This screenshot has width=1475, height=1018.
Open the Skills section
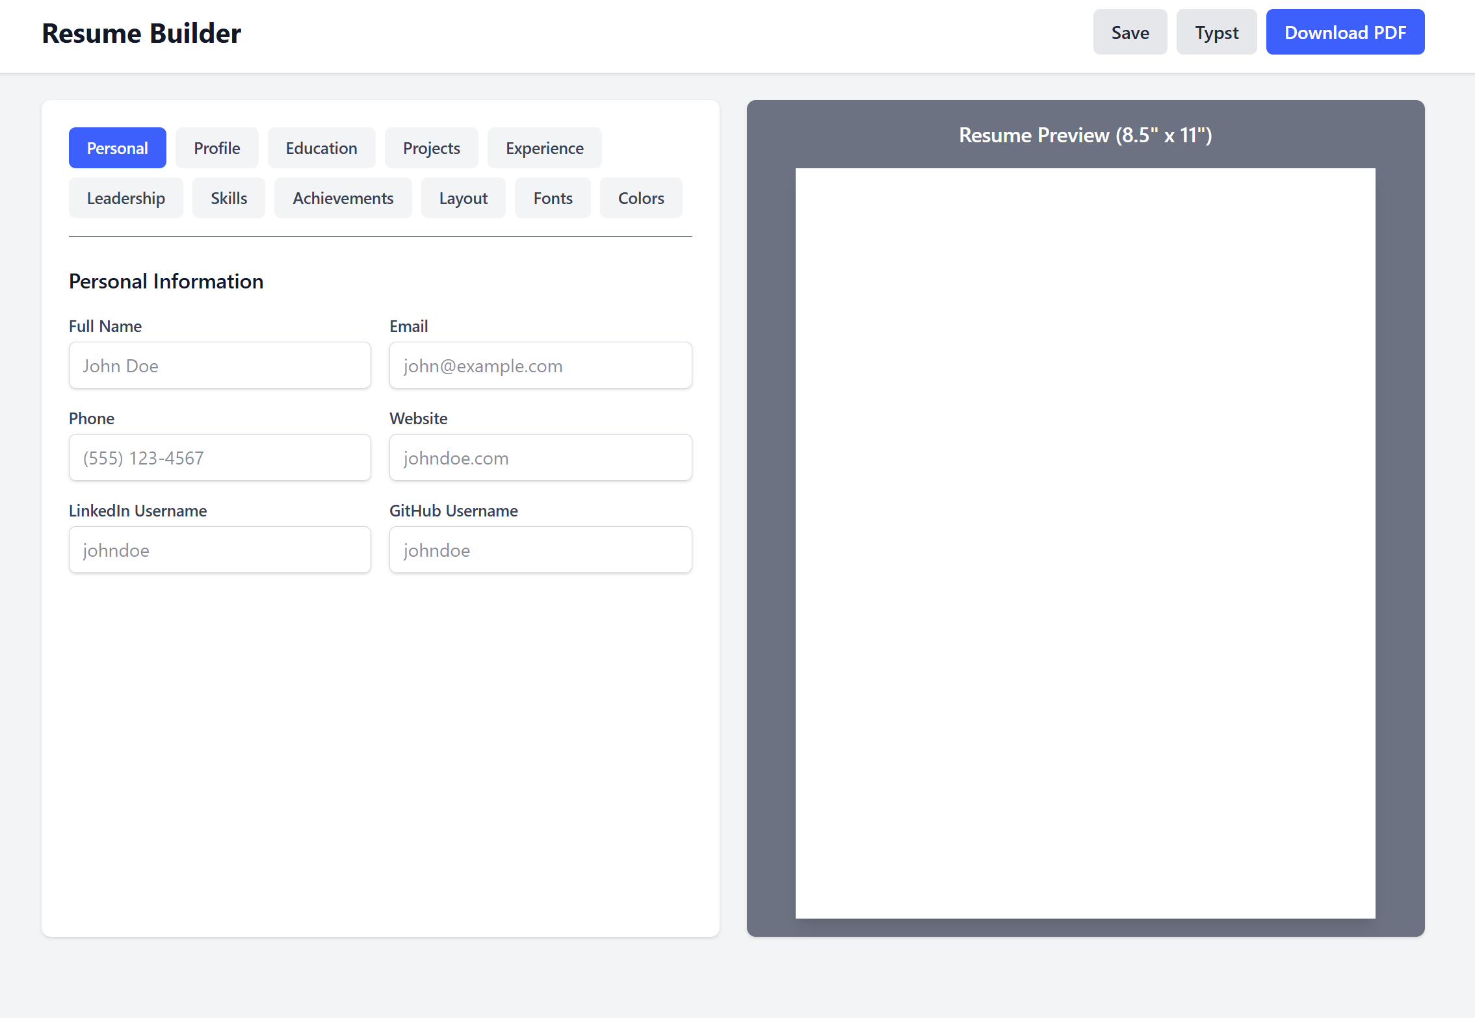coord(228,198)
